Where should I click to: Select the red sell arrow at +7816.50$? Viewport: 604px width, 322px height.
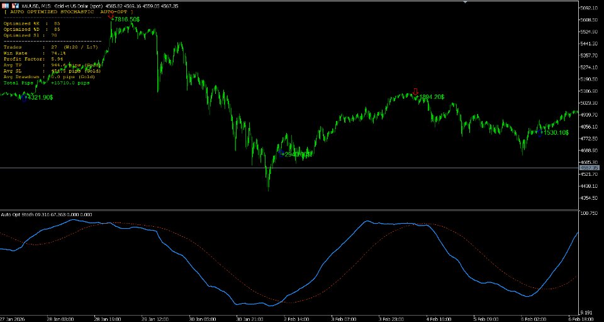[111, 15]
